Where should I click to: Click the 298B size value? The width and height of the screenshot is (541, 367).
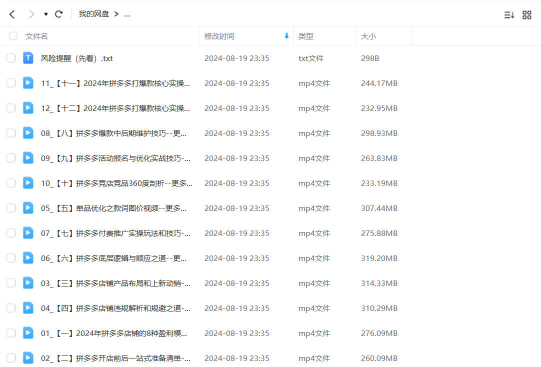click(x=370, y=58)
